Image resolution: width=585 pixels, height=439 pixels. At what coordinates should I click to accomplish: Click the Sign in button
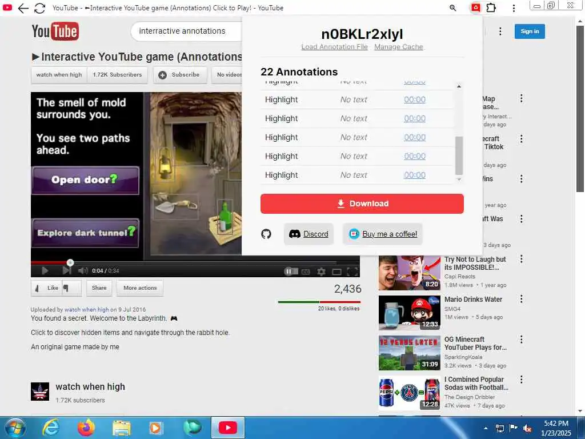[x=530, y=31]
